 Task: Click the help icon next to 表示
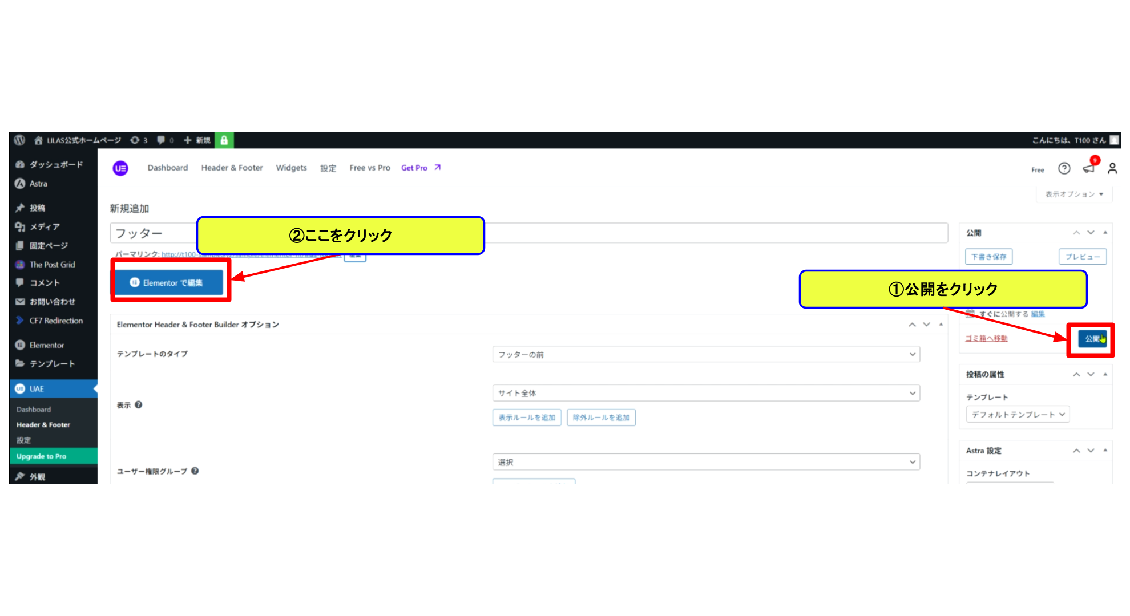pos(139,405)
